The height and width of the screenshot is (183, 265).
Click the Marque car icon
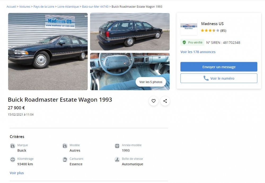pyautogui.click(x=13, y=146)
